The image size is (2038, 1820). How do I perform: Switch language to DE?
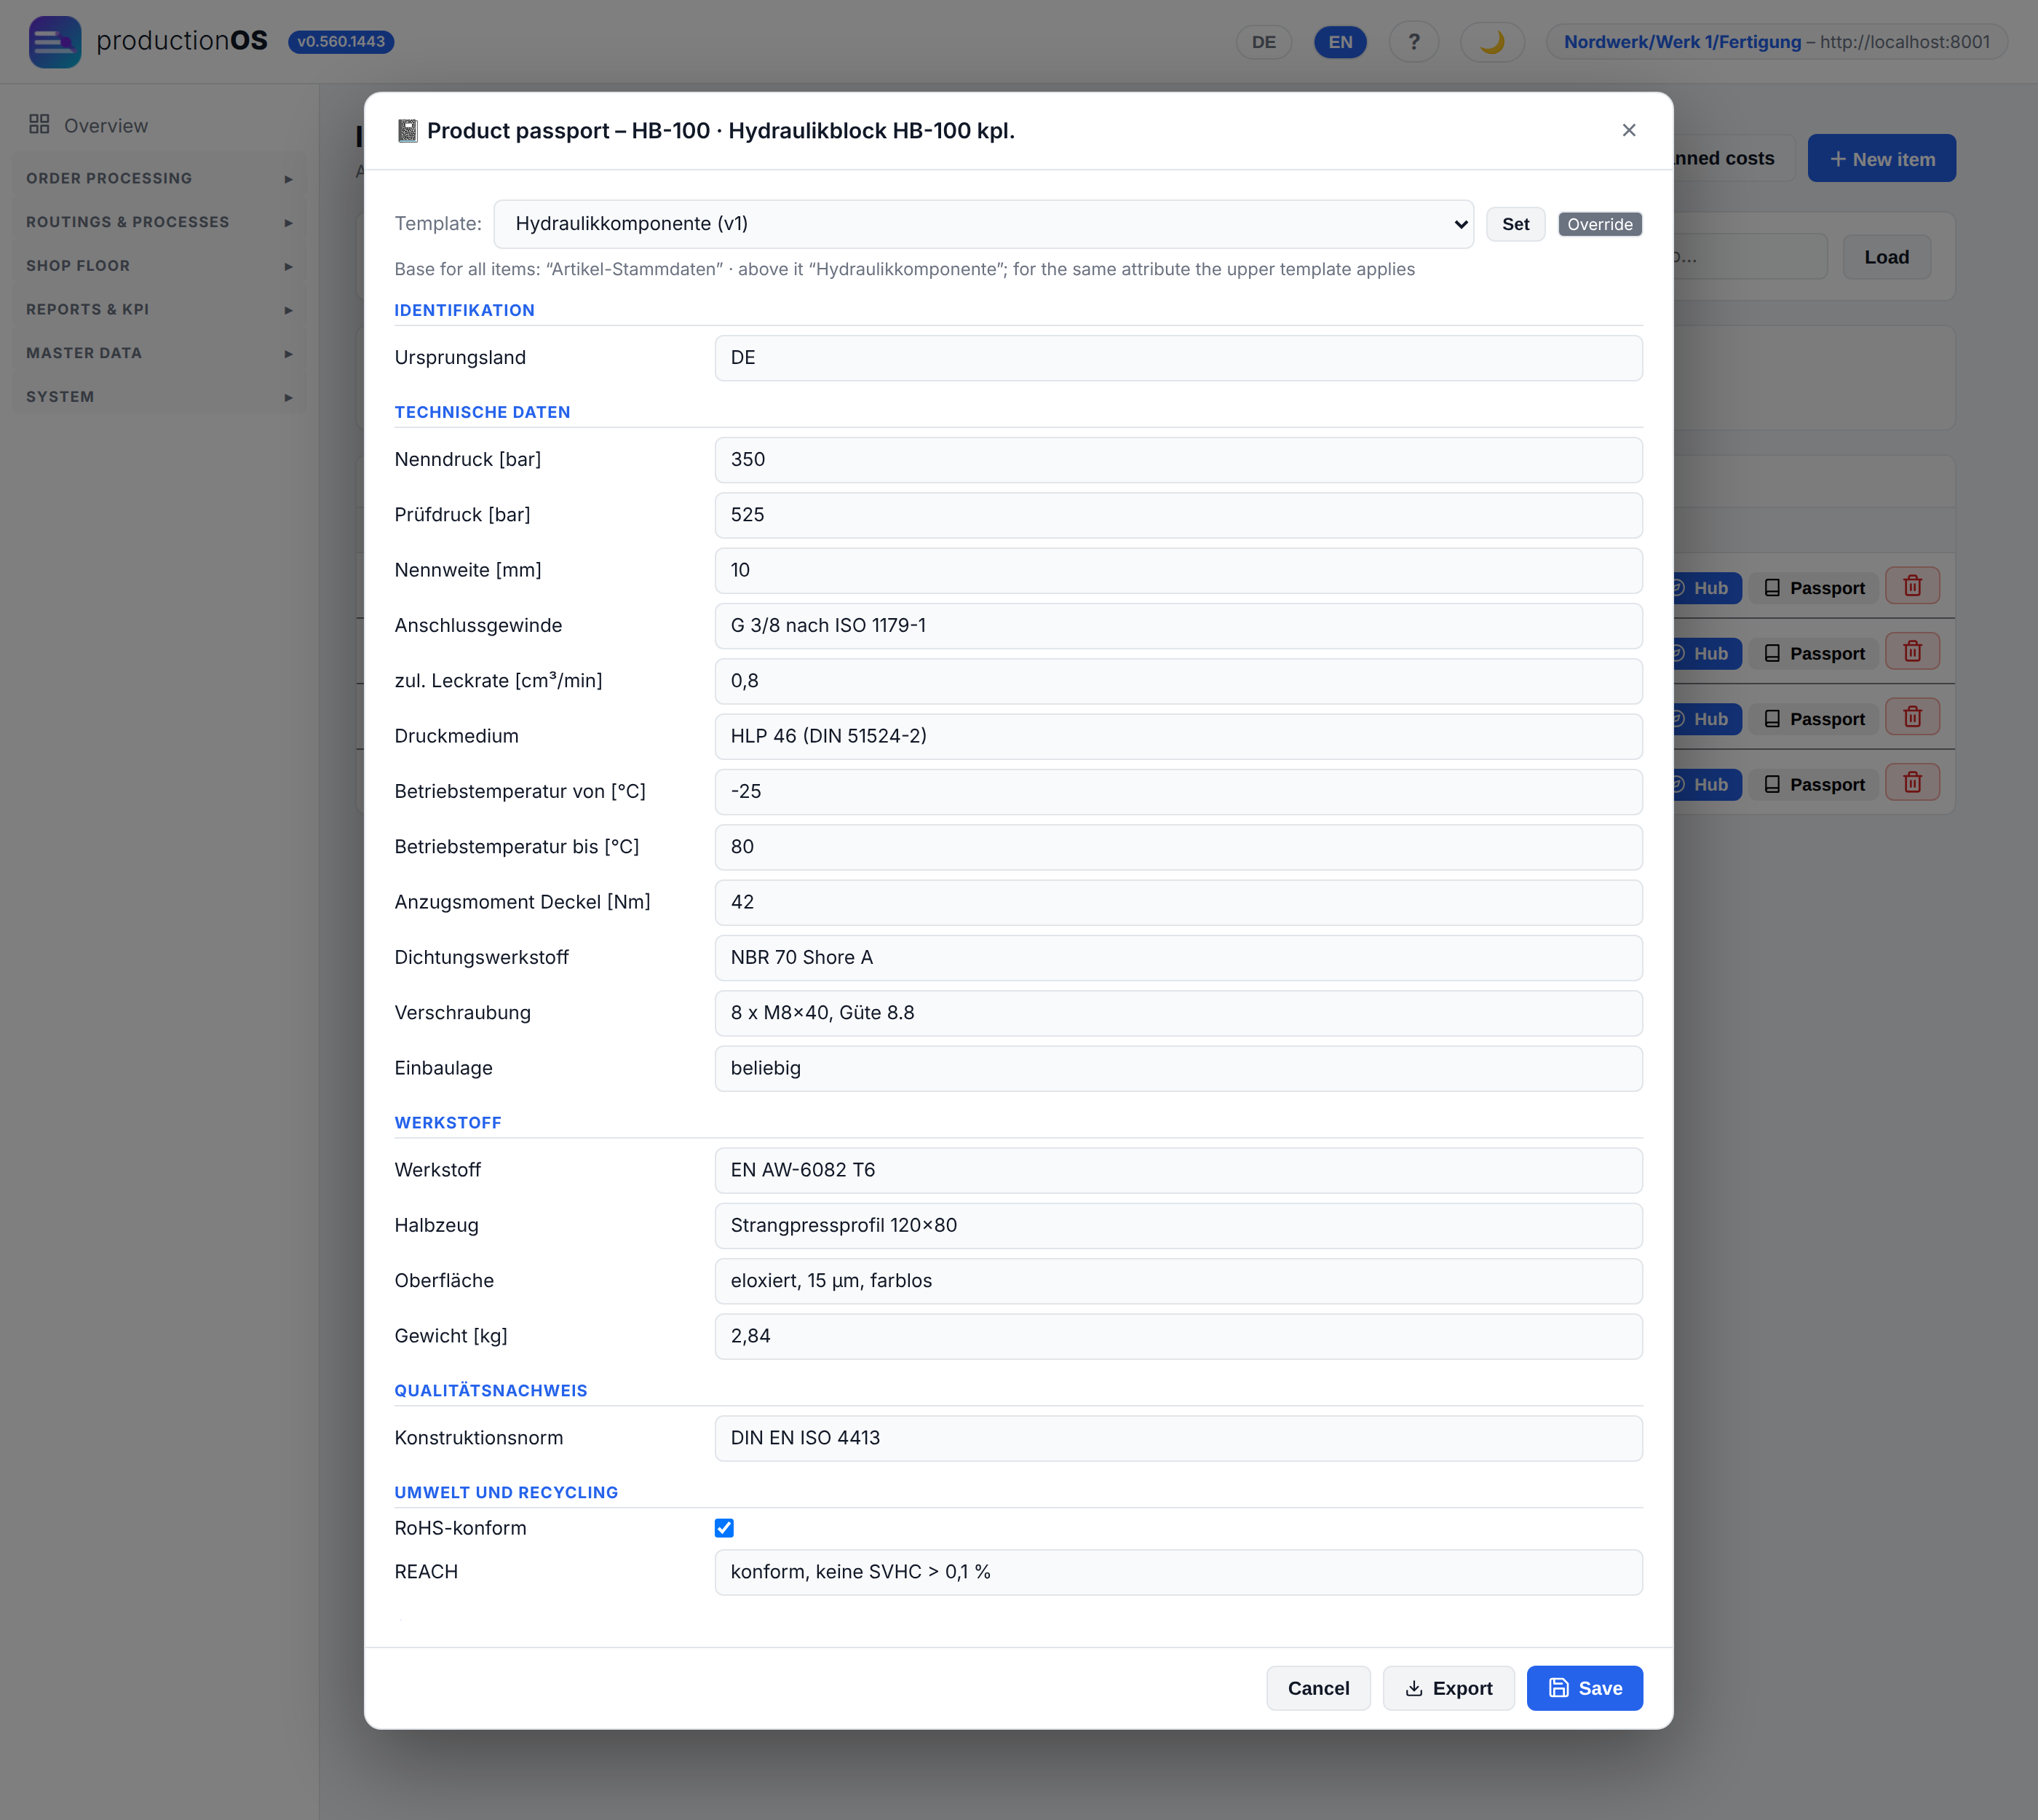point(1264,42)
